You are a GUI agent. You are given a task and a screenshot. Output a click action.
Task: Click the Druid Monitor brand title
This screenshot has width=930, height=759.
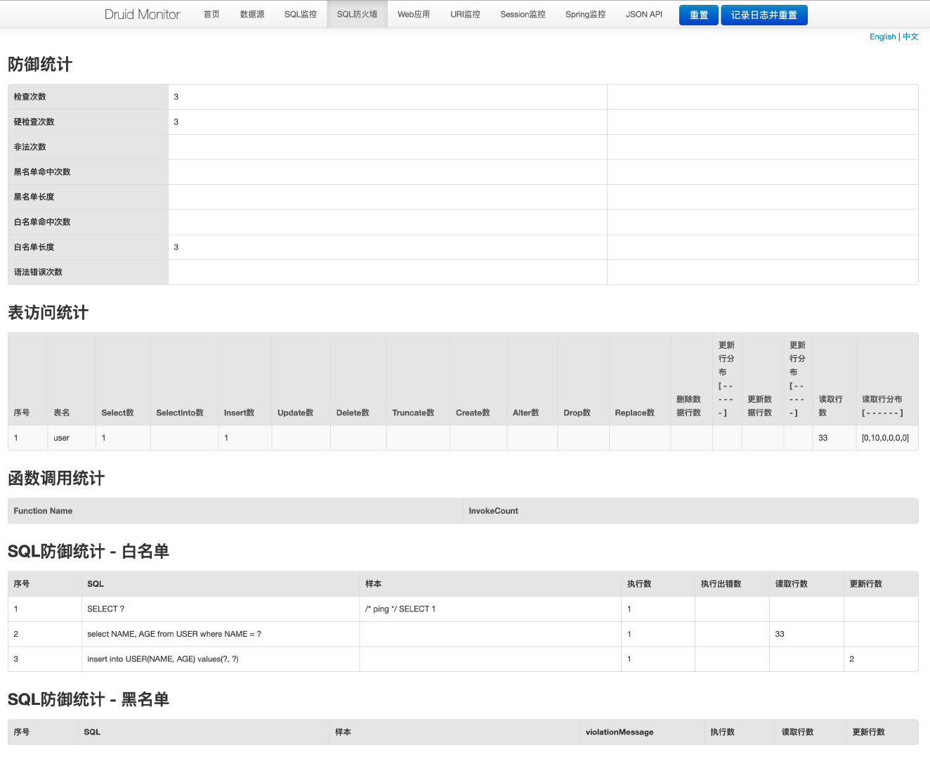(x=142, y=14)
